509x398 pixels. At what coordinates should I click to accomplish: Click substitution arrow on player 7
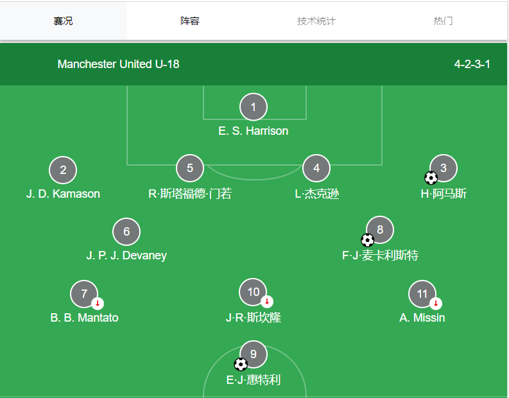[97, 303]
